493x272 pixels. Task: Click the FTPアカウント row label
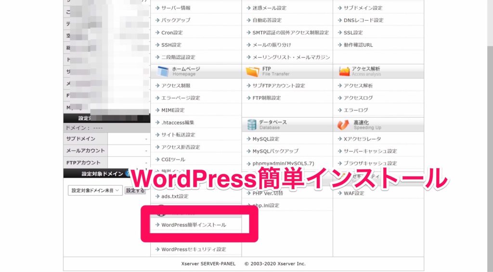click(x=83, y=163)
